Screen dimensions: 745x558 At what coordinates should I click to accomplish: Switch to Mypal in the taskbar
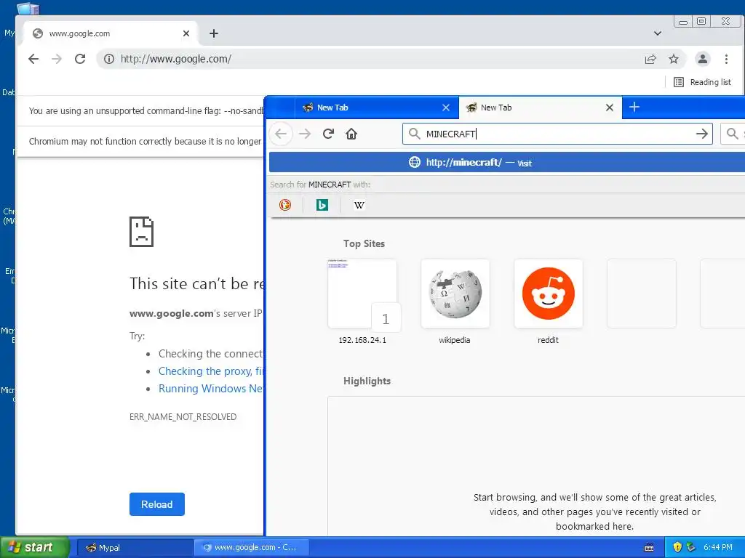[135, 548]
